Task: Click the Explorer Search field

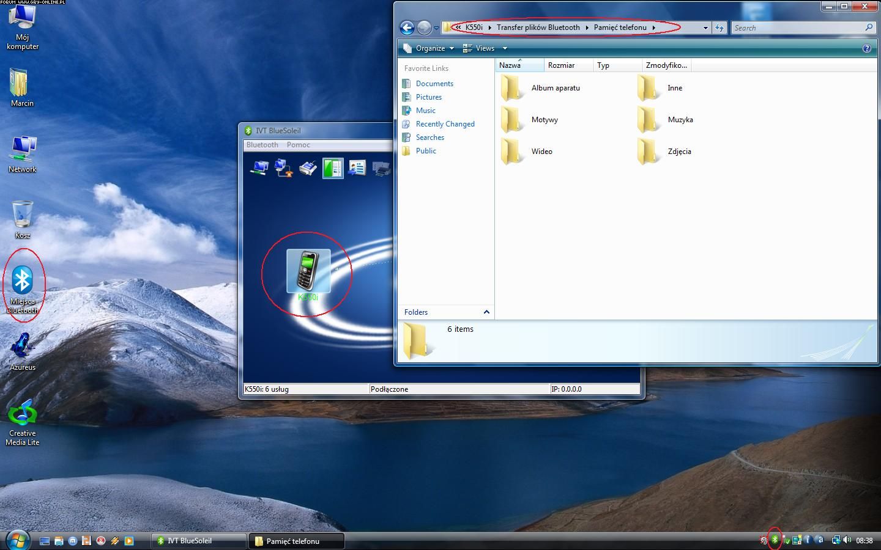Action: (x=803, y=28)
